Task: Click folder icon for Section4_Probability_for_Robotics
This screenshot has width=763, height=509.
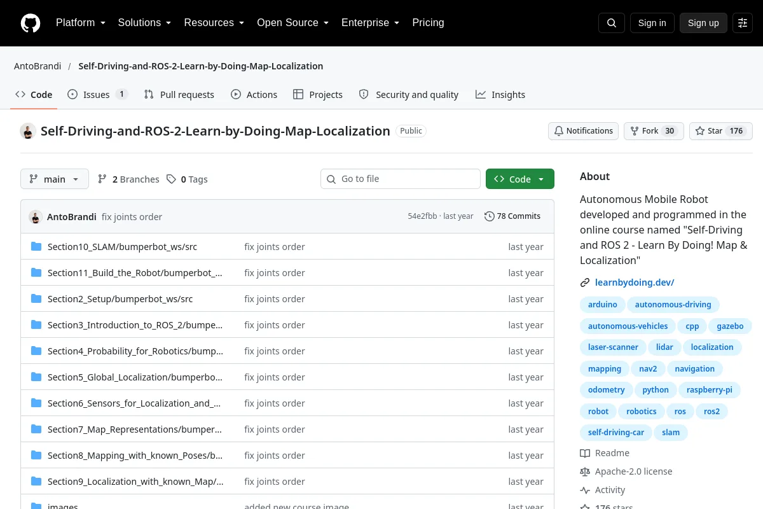Action: [36, 351]
